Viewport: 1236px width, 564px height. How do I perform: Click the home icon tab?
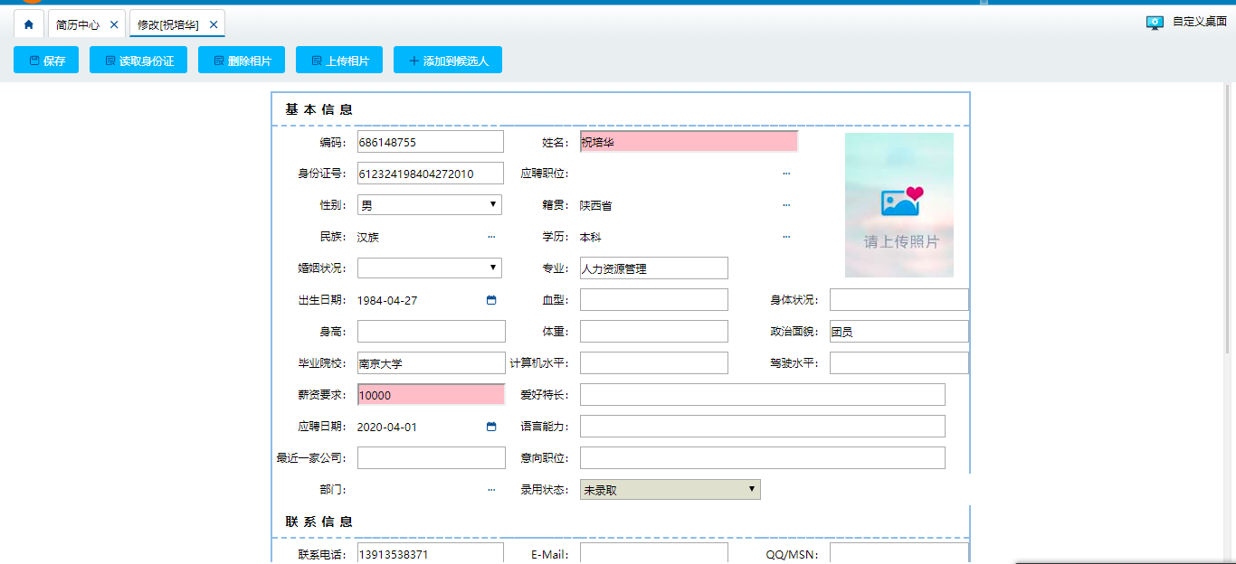coord(28,24)
